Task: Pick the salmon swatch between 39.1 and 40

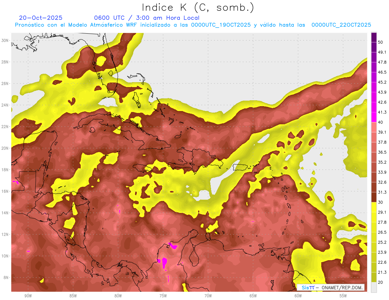Action: point(374,127)
